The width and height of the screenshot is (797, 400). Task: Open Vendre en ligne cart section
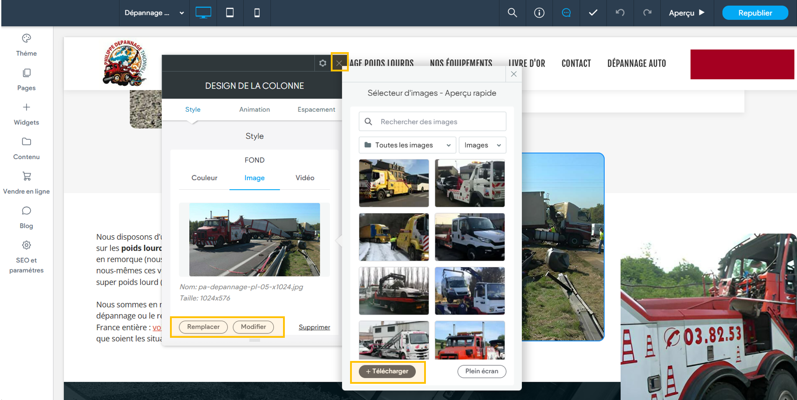point(26,183)
